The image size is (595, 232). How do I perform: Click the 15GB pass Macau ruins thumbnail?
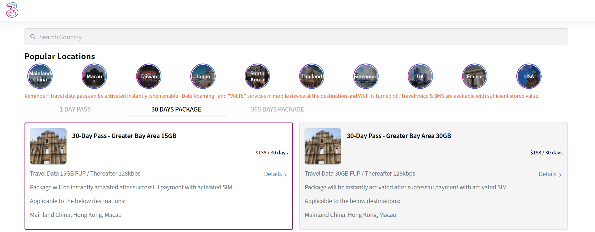click(x=48, y=146)
